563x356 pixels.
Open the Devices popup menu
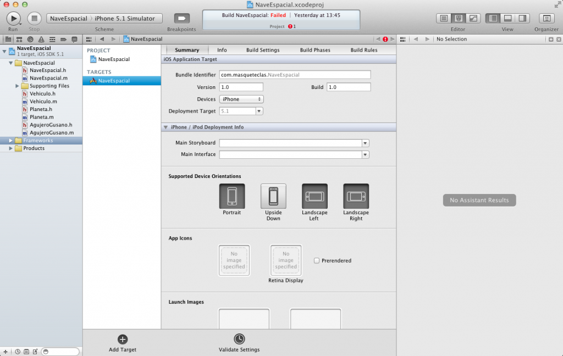241,99
